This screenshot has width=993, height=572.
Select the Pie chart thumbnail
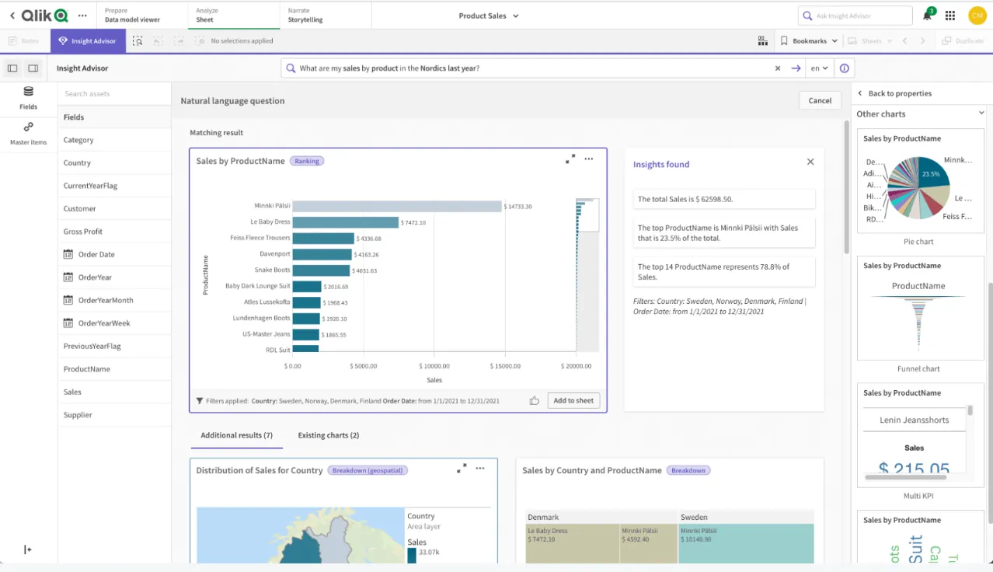click(918, 182)
